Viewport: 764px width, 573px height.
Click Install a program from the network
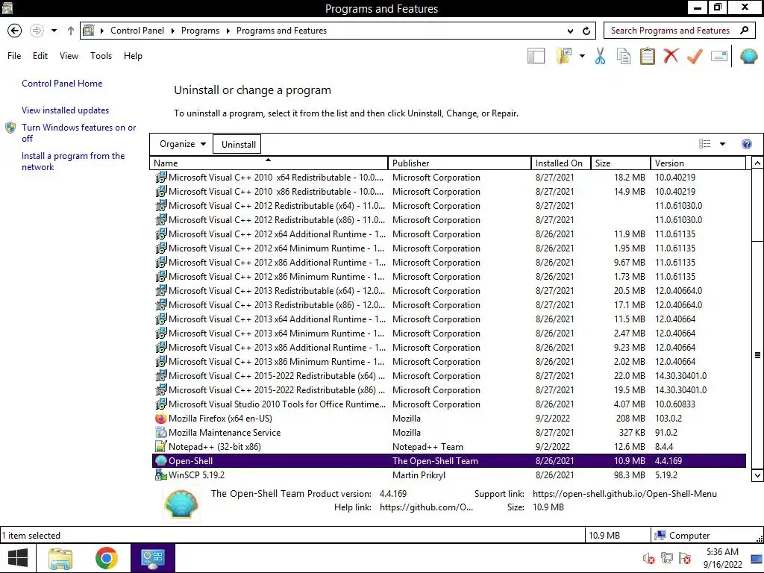point(73,161)
